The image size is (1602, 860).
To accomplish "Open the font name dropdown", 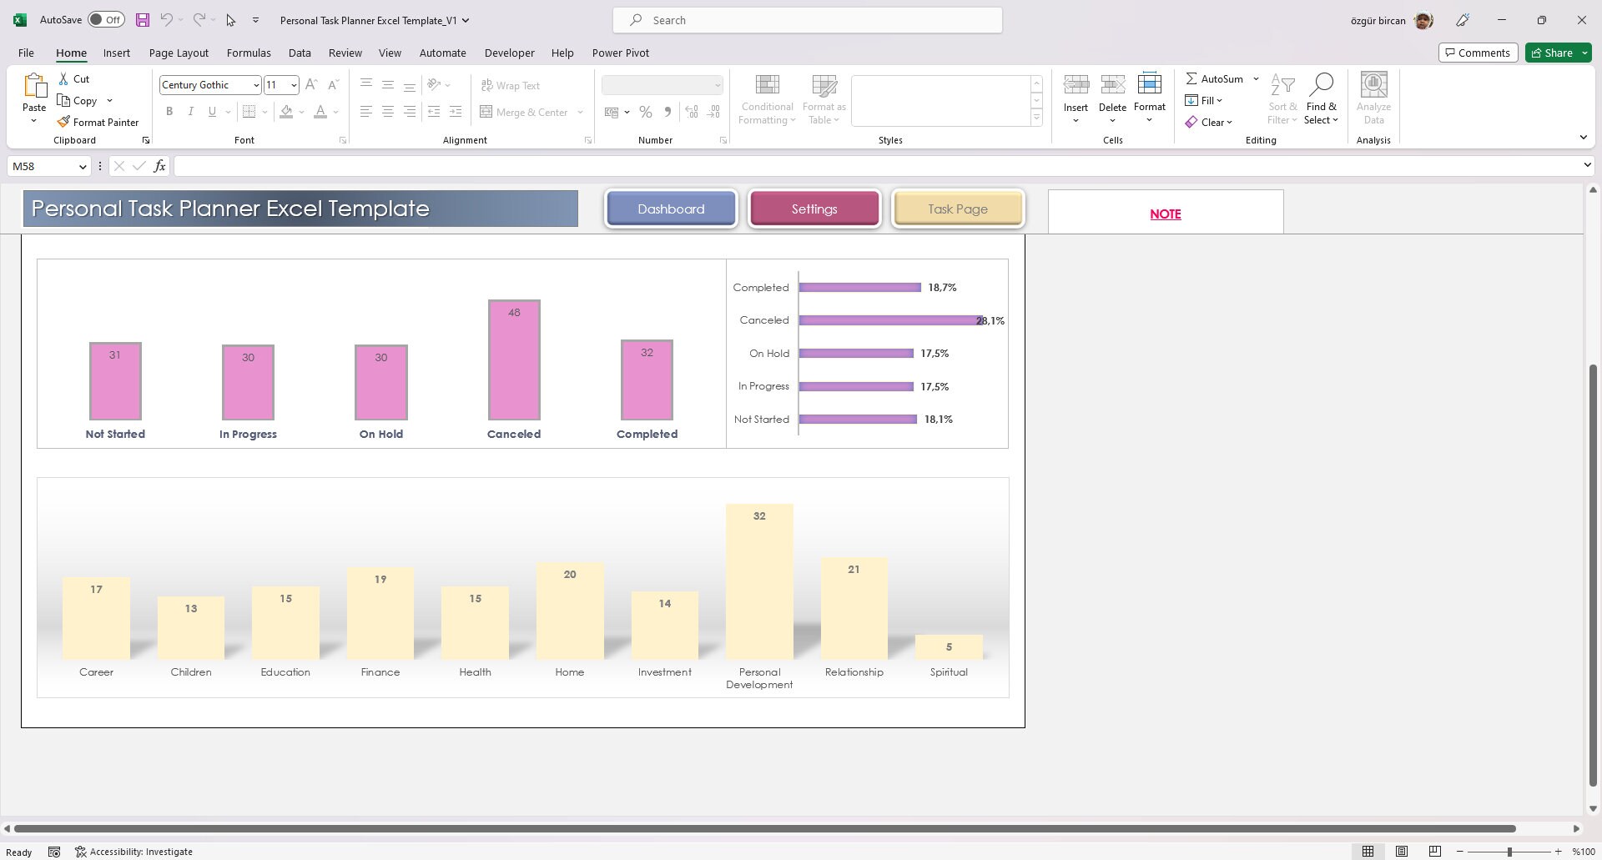I will pyautogui.click(x=256, y=85).
